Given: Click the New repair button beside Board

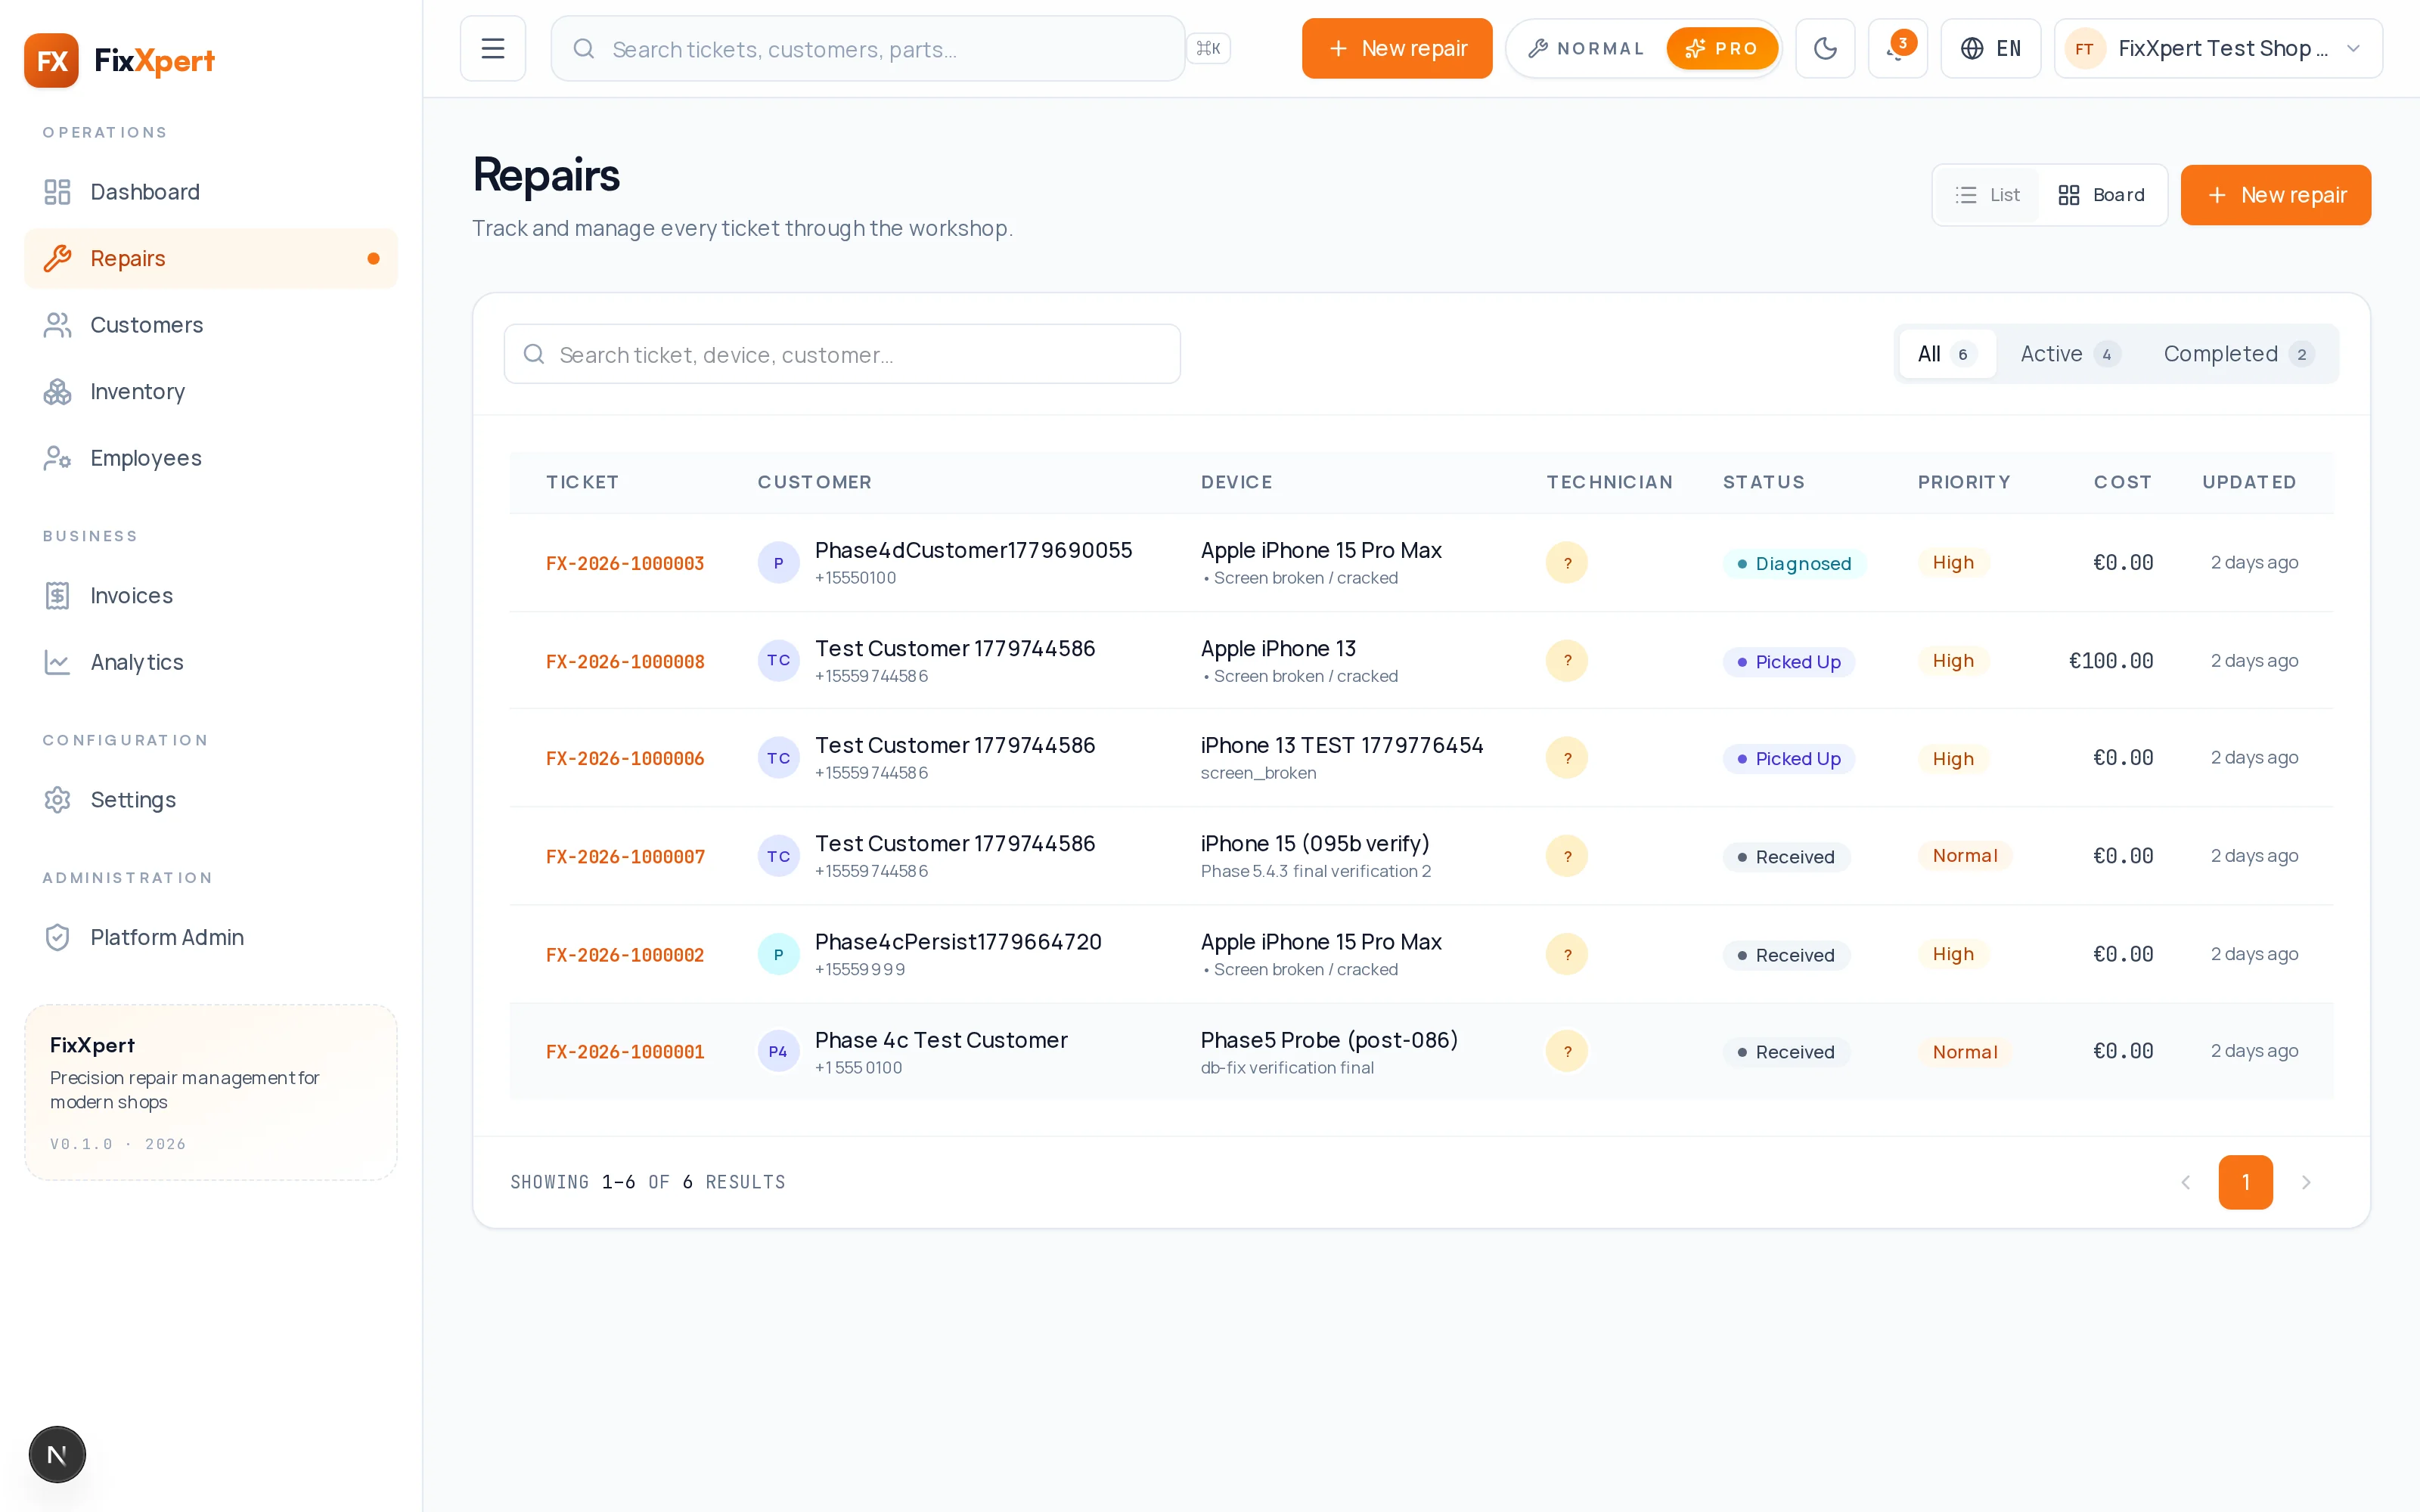Looking at the screenshot, I should (x=2275, y=195).
